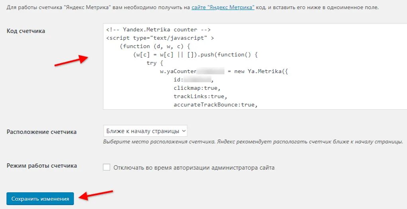The height and width of the screenshot is (209, 407).
Task: Click the "(function (d, w, c) {" line
Action: [155, 46]
